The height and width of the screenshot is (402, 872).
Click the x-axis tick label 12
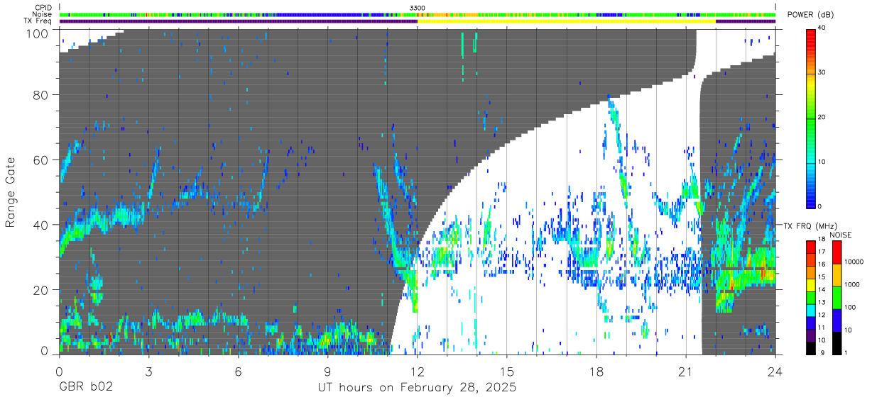point(418,372)
